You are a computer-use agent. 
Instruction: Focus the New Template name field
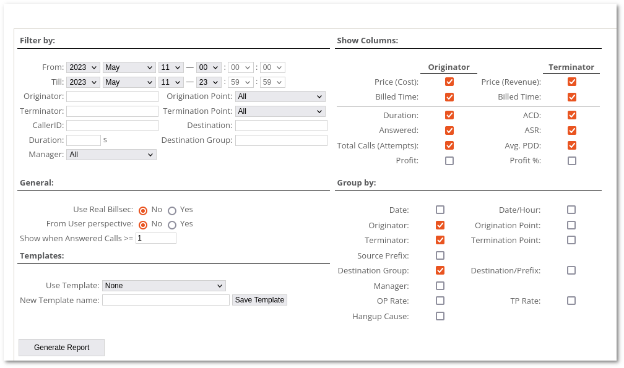(x=166, y=300)
